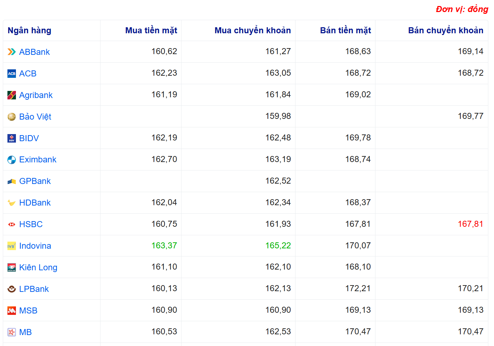The image size is (494, 346).
Task: Click the BIDV logo icon
Action: coord(12,138)
